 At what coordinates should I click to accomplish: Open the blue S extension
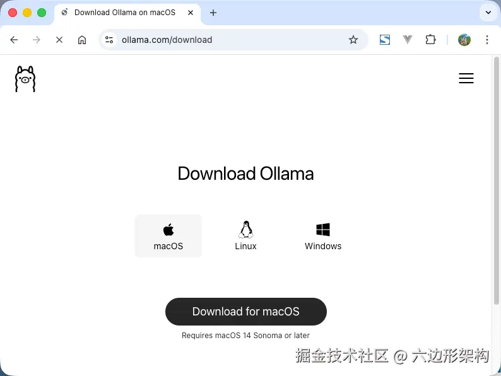385,40
